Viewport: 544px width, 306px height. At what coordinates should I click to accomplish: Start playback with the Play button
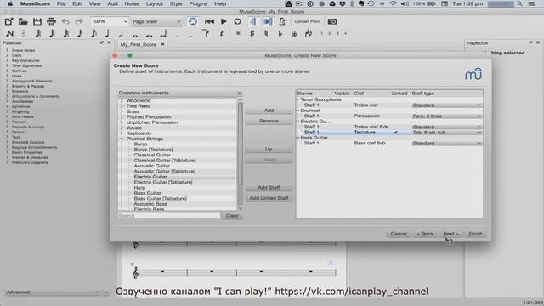[224, 21]
